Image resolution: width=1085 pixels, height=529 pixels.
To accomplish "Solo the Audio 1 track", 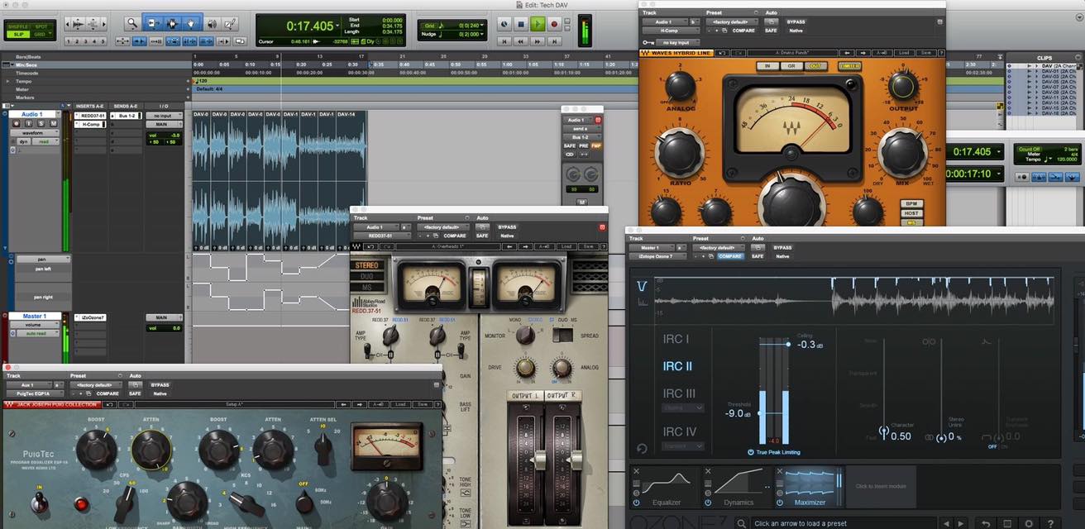I will point(42,123).
